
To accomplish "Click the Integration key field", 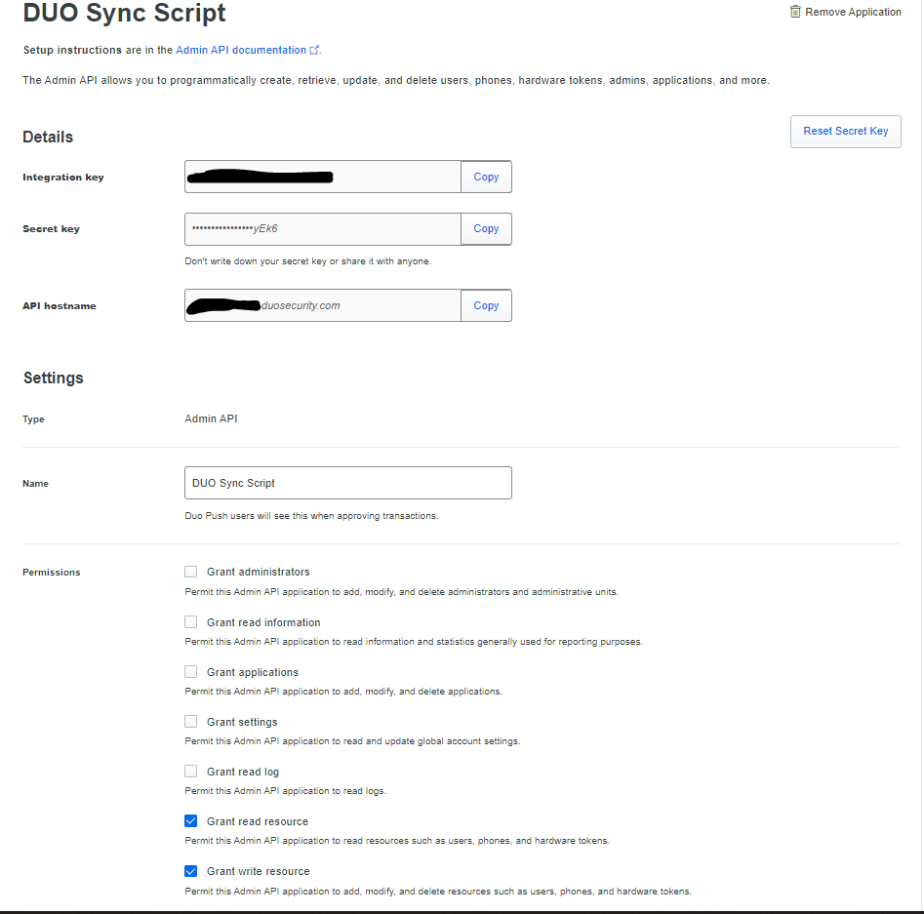I will [x=323, y=177].
